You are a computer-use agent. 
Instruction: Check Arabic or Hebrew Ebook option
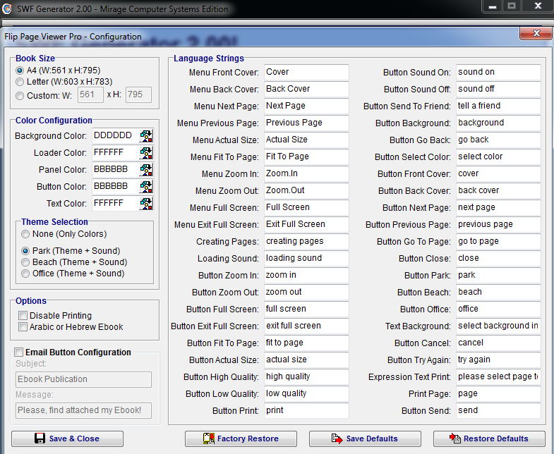click(23, 327)
